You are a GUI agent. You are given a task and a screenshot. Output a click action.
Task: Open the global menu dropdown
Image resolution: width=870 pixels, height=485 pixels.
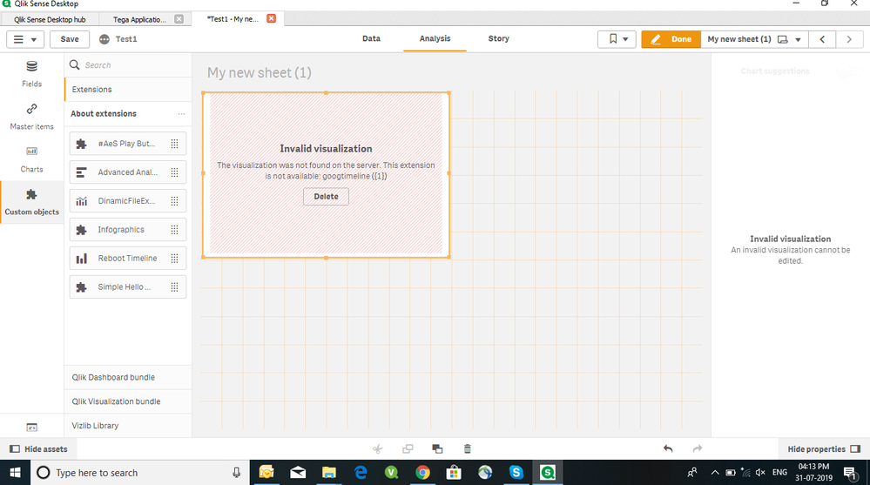pyautogui.click(x=25, y=39)
